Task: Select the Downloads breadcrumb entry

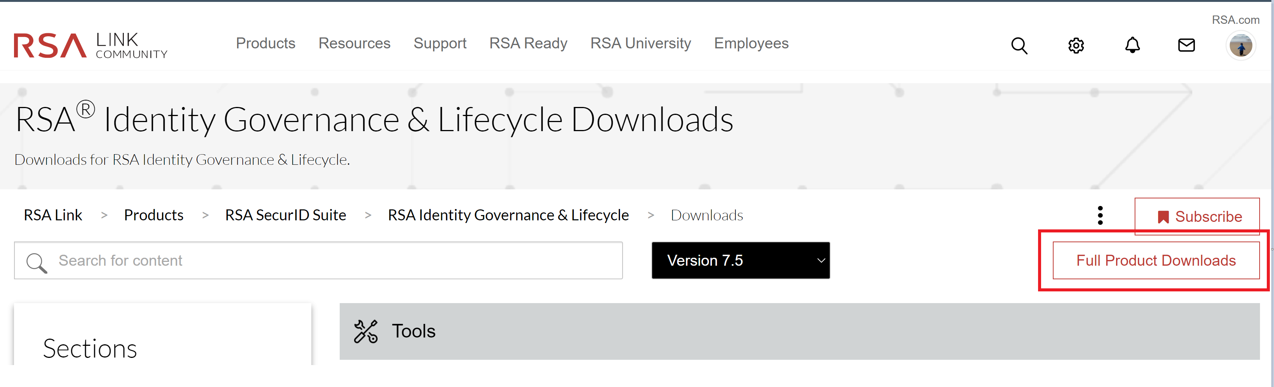Action: coord(706,215)
